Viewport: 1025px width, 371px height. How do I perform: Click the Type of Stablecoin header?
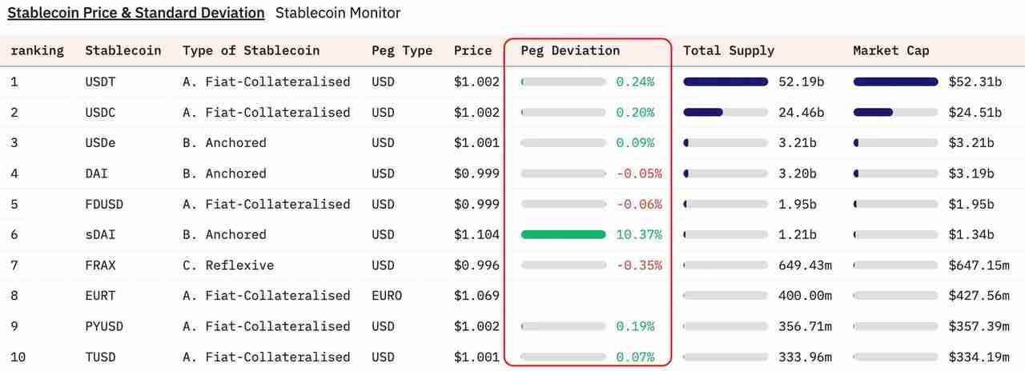tap(251, 50)
